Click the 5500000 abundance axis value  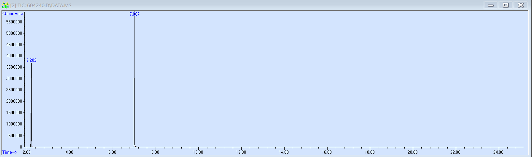(14, 22)
